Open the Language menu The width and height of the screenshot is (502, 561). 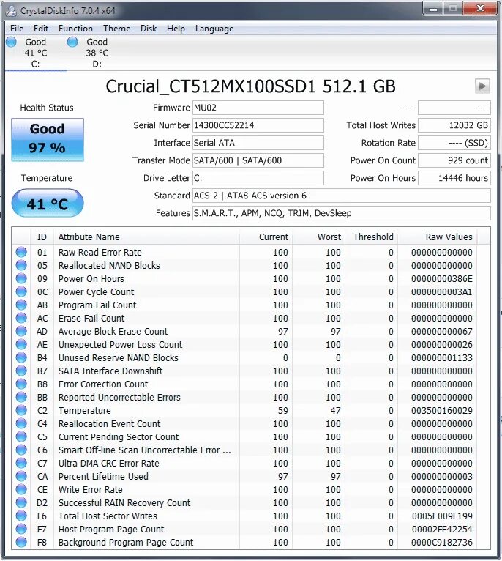pyautogui.click(x=214, y=29)
